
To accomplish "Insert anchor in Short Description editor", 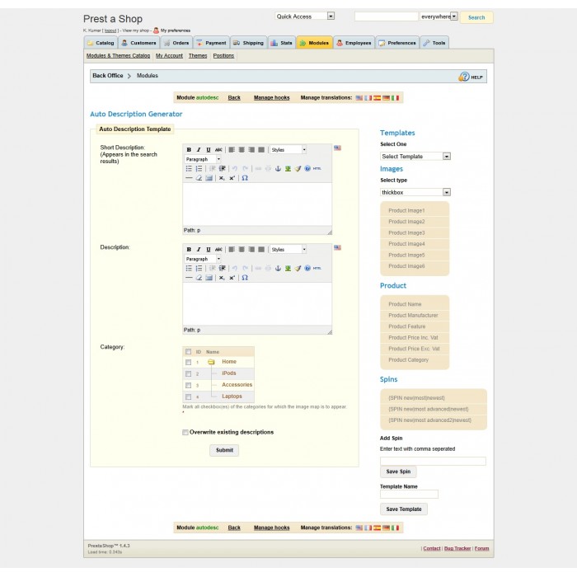I will point(279,168).
